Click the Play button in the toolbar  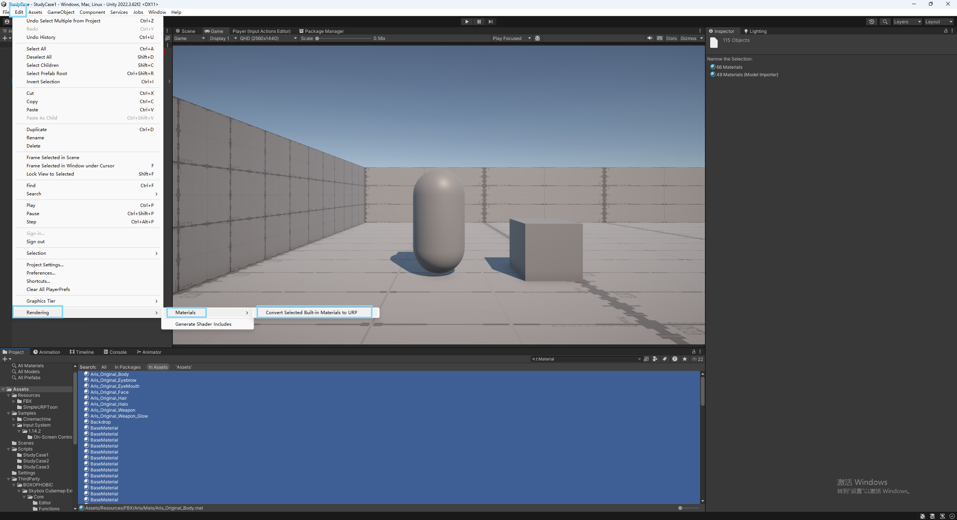pyautogui.click(x=467, y=22)
